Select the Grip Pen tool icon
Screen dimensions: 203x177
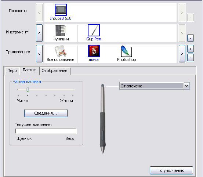pyautogui.click(x=94, y=30)
